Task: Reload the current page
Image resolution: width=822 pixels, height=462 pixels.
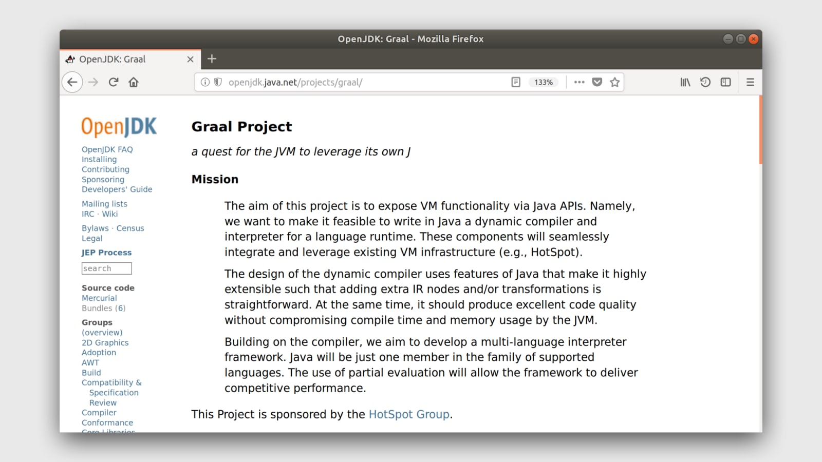Action: (x=114, y=82)
